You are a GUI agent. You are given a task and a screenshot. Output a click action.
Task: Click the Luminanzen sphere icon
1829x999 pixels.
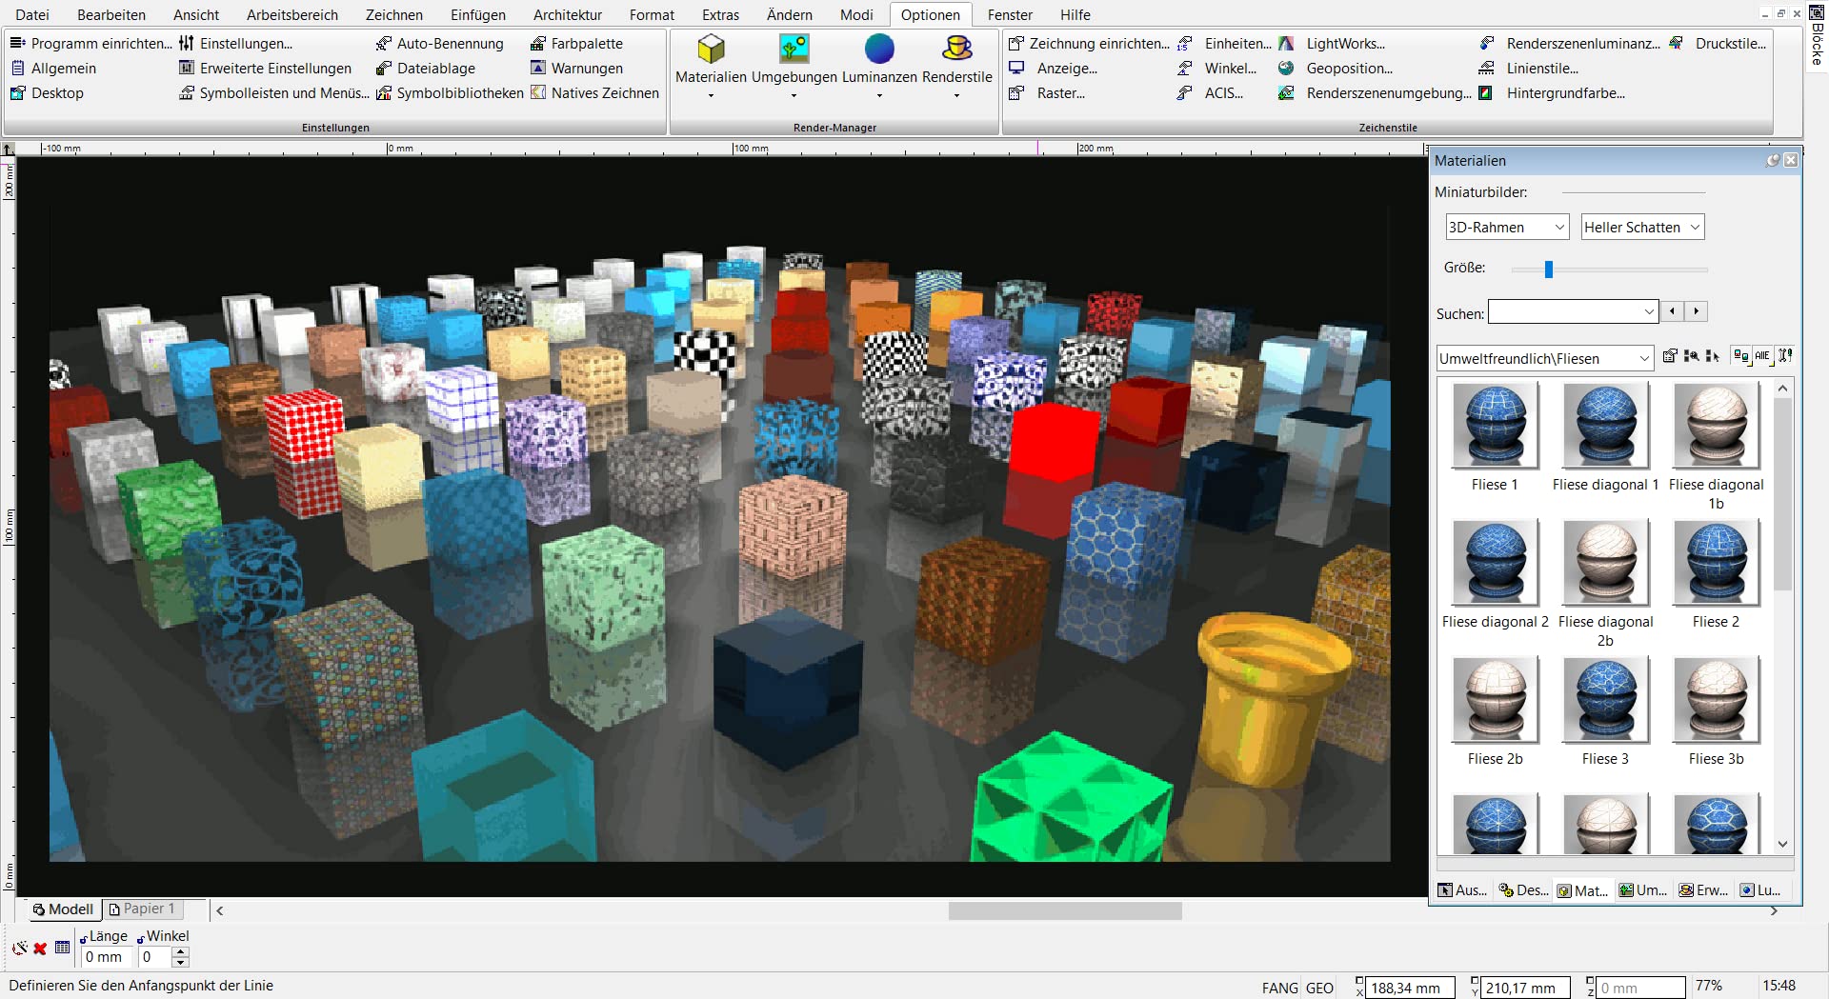[879, 49]
